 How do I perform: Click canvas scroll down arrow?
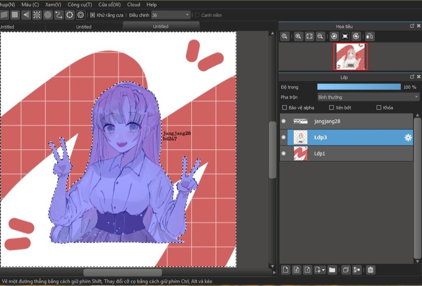[x=273, y=266]
